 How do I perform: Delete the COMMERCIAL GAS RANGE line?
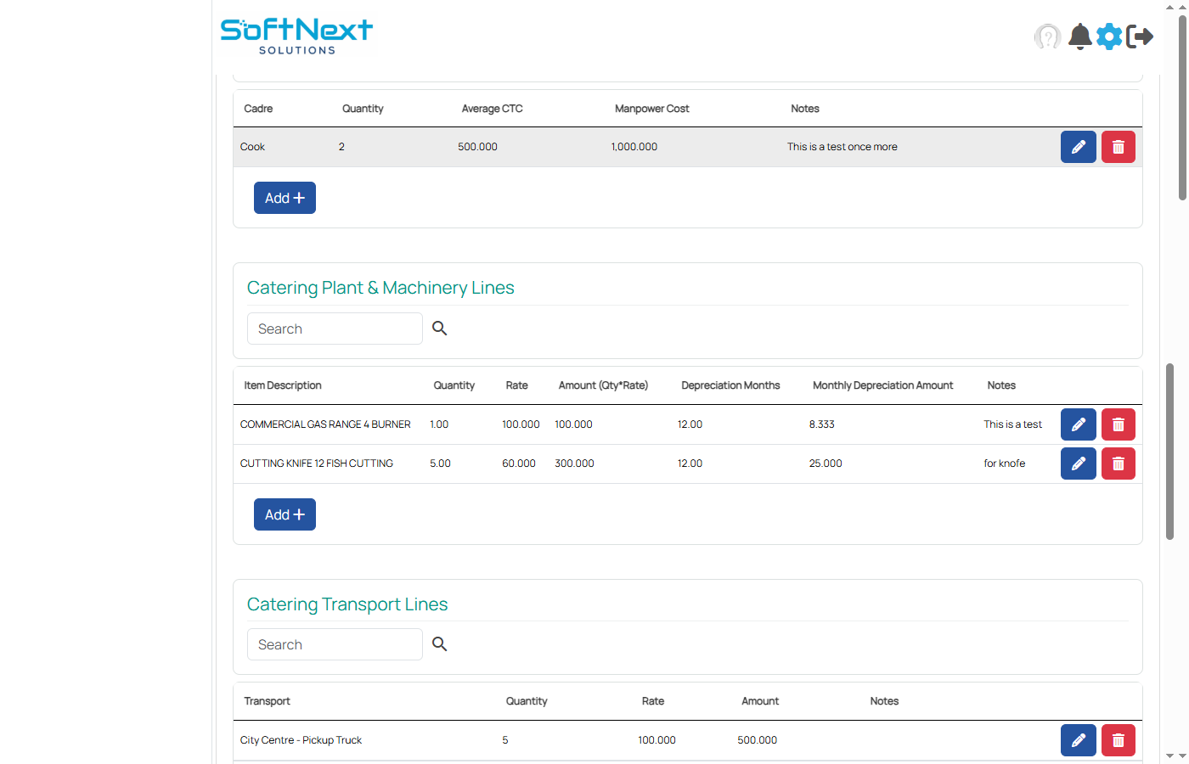[1118, 424]
